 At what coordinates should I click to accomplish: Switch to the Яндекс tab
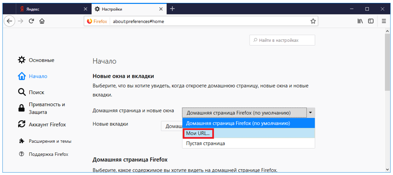click(53, 9)
